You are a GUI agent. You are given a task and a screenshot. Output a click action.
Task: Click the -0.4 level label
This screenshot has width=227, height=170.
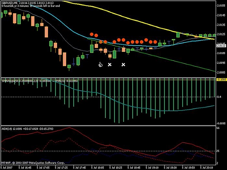[219, 97]
